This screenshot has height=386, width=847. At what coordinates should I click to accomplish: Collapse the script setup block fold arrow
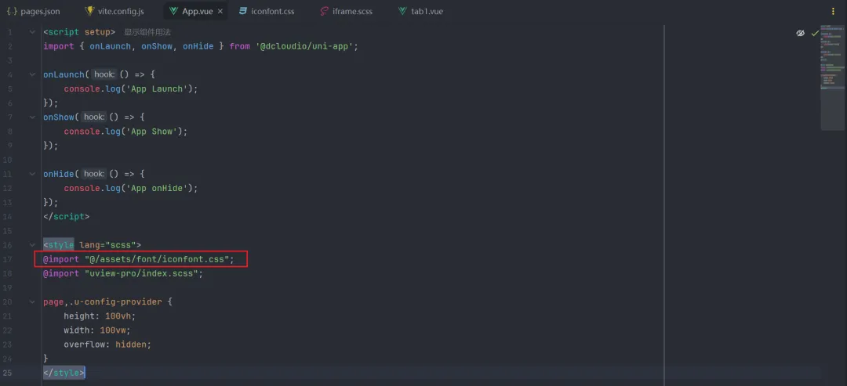(x=32, y=32)
